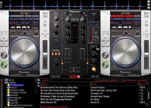
Task: Click the Video button below mixer
Action: pos(93,76)
